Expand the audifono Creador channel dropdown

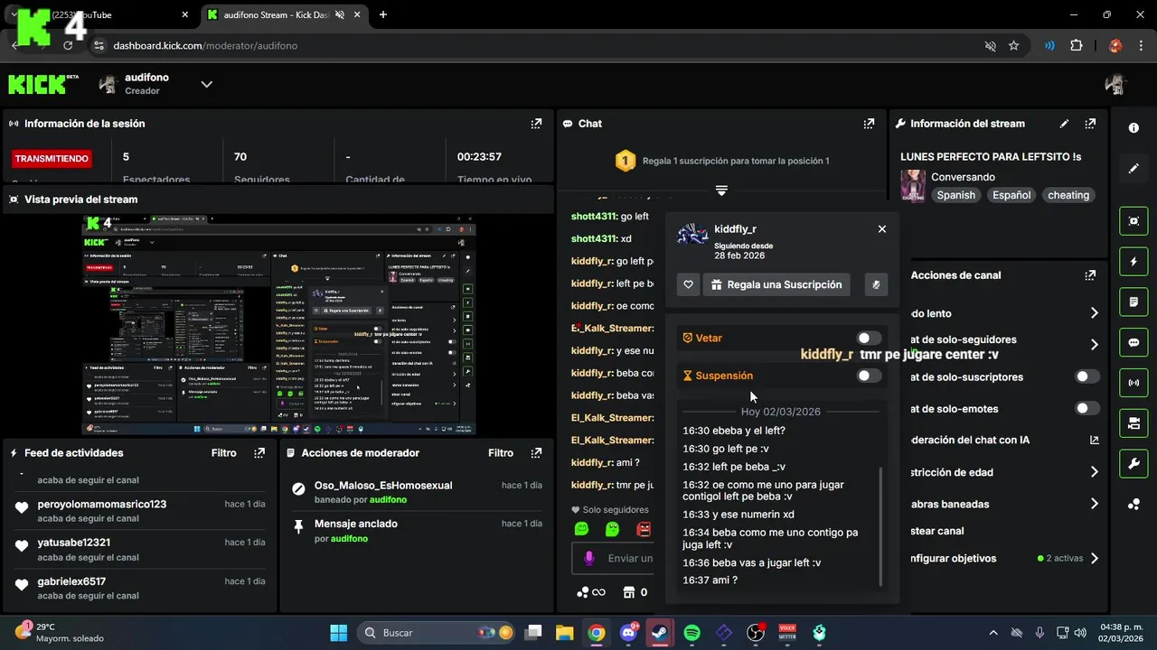point(206,84)
